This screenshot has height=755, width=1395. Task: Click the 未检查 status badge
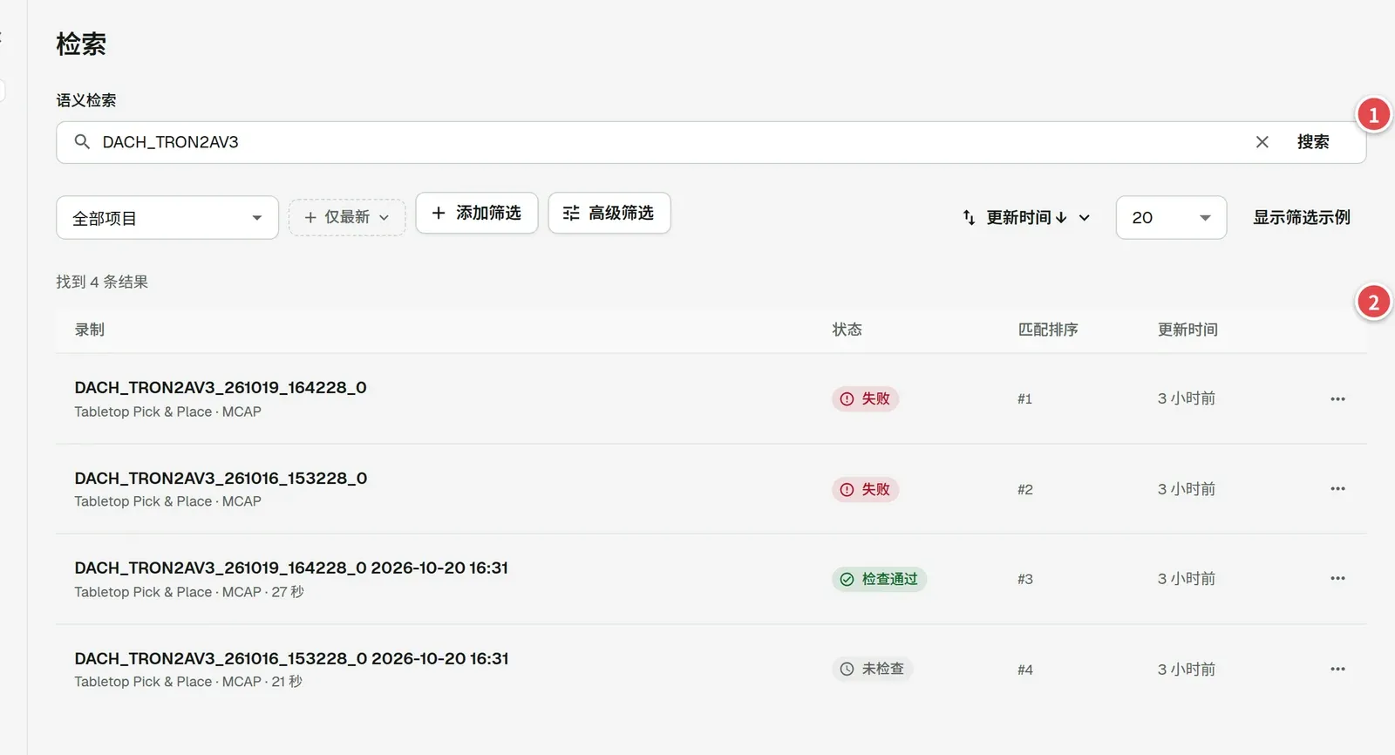click(x=872, y=670)
